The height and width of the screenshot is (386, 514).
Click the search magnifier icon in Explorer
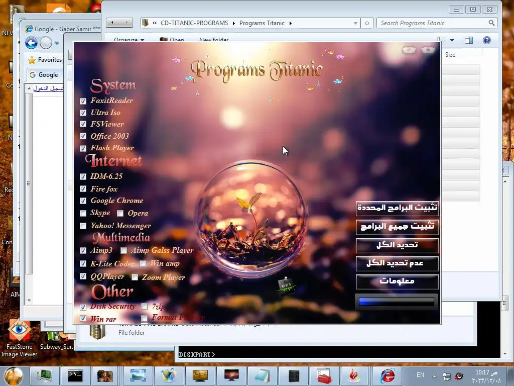coord(491,23)
